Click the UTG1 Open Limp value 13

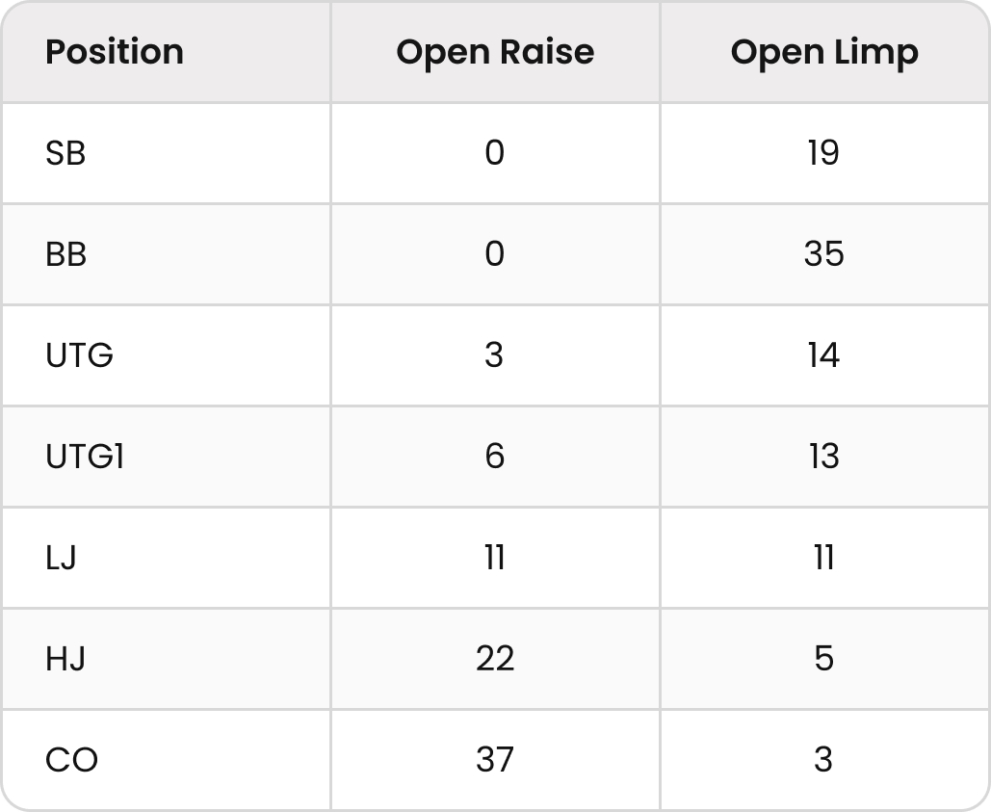pos(824,457)
